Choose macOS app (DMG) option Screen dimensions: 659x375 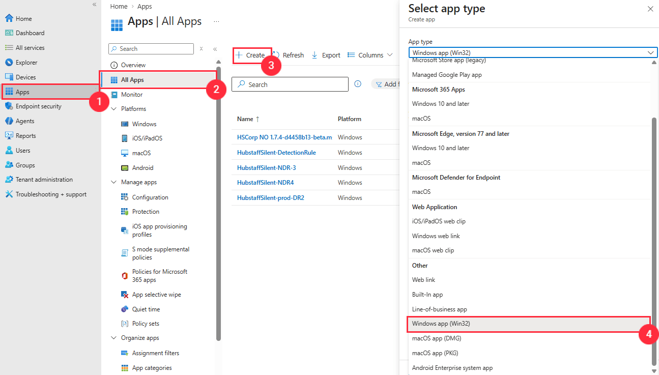coord(436,338)
